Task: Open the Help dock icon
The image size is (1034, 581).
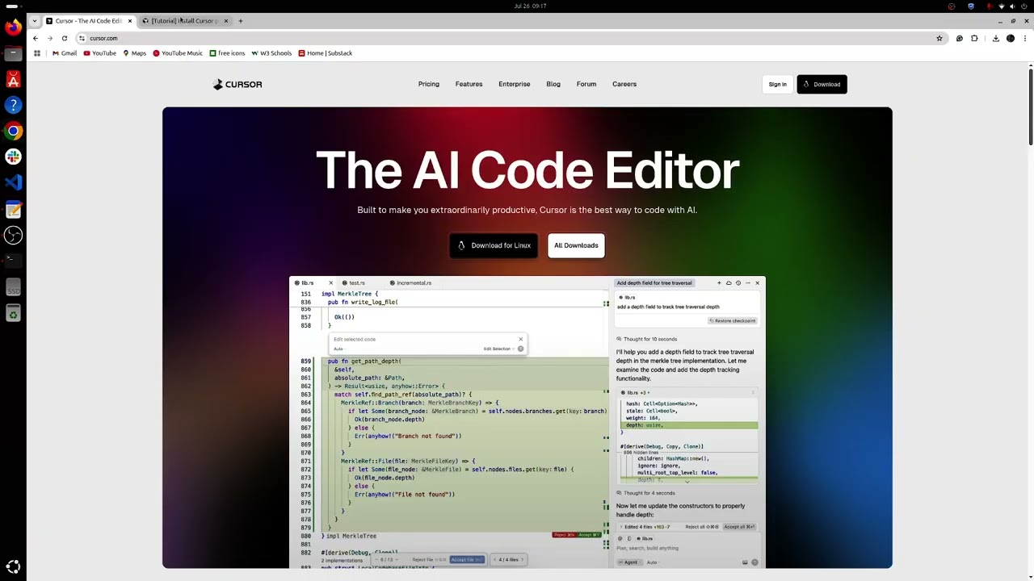Action: [13, 105]
